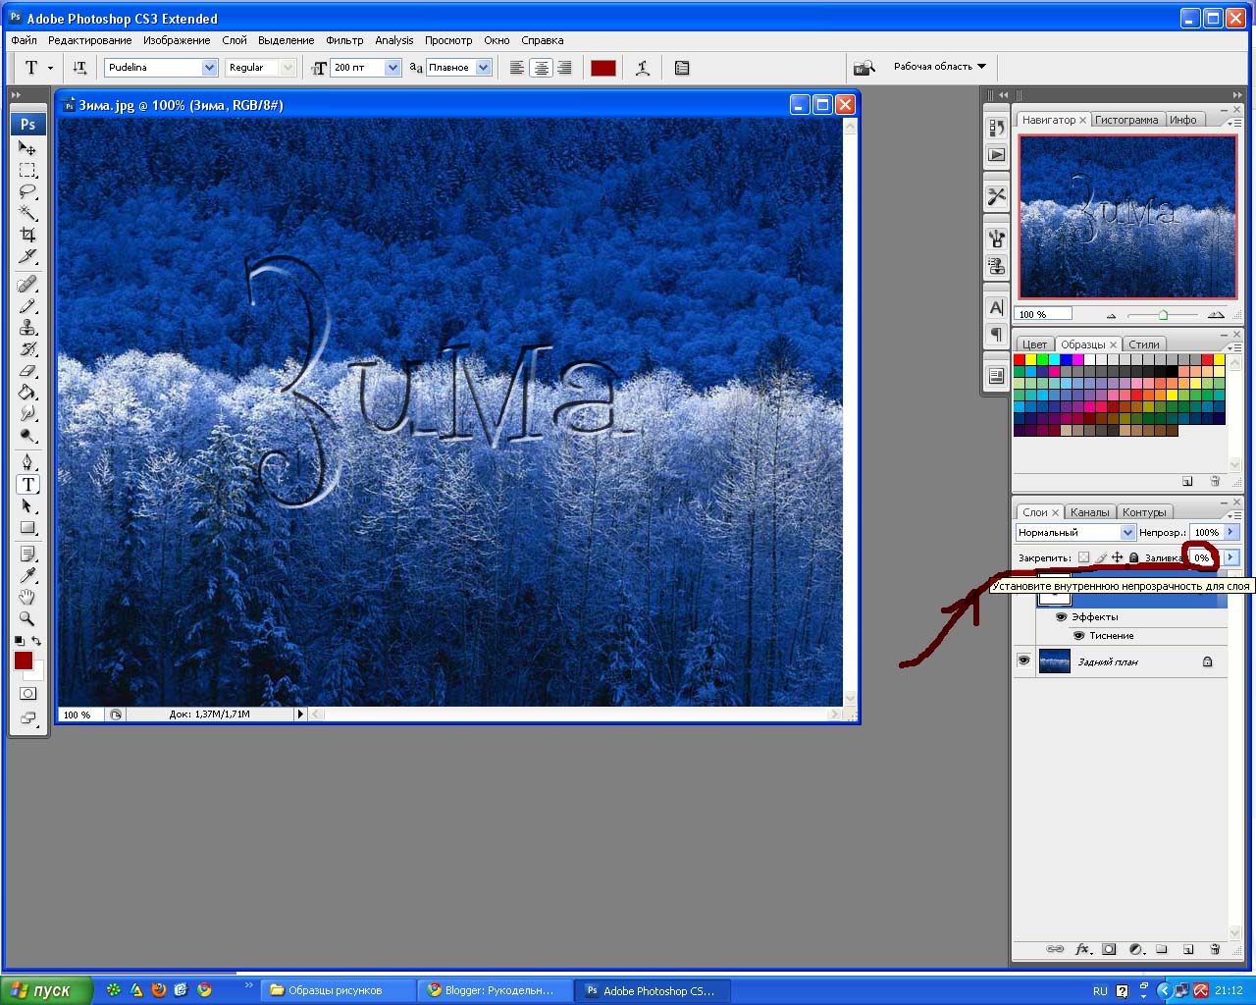1256x1005 pixels.
Task: Open the Непрозр. opacity slider arrow
Action: (x=1230, y=532)
